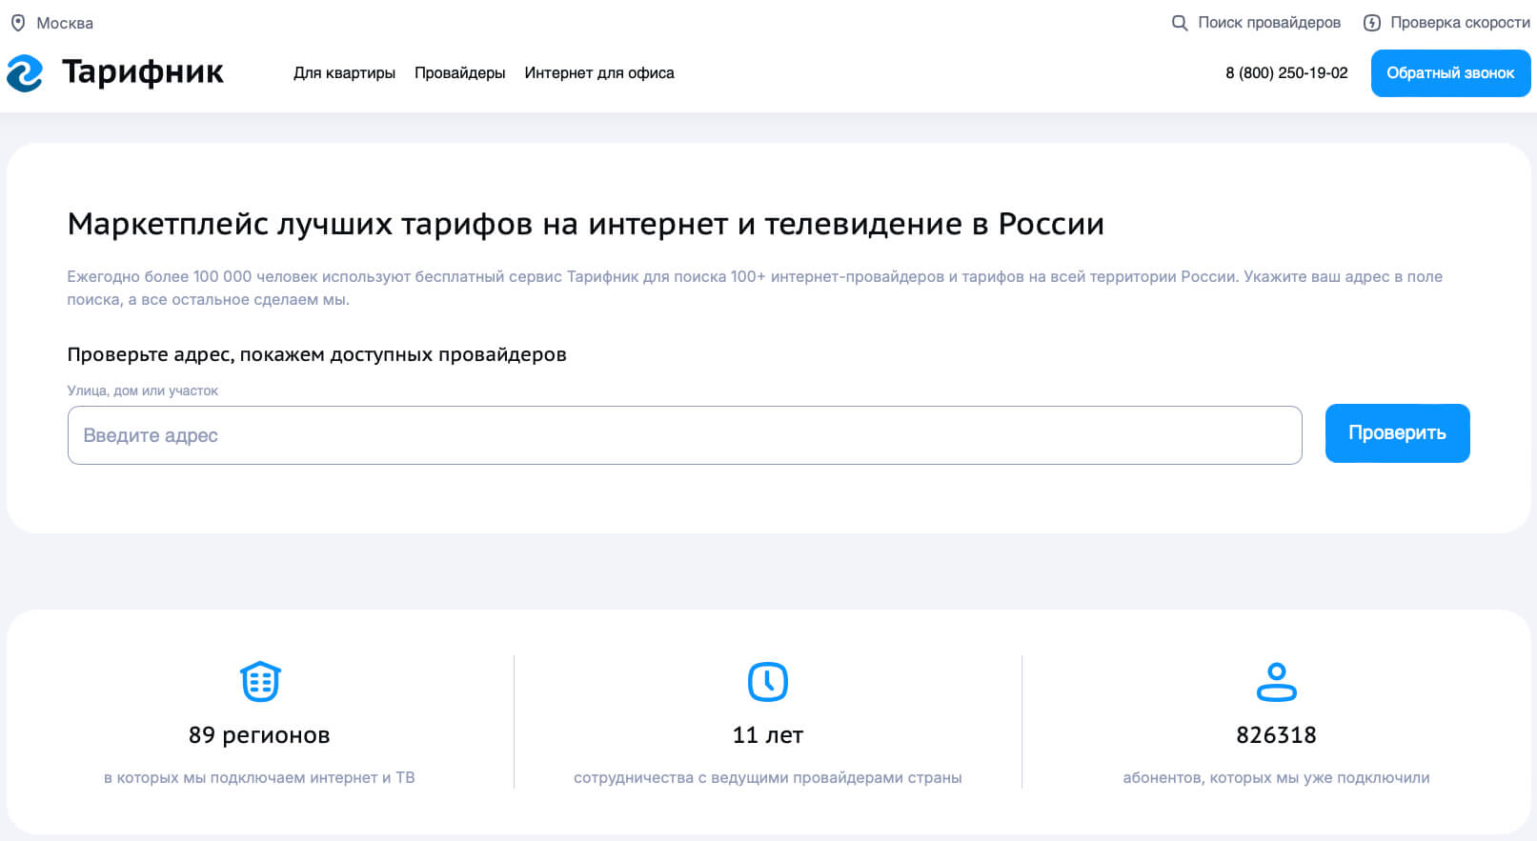Click the Тарифник wordmark text

pos(143,72)
